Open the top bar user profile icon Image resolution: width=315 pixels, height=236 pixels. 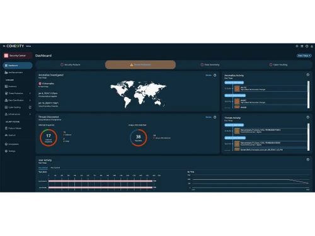(x=312, y=46)
